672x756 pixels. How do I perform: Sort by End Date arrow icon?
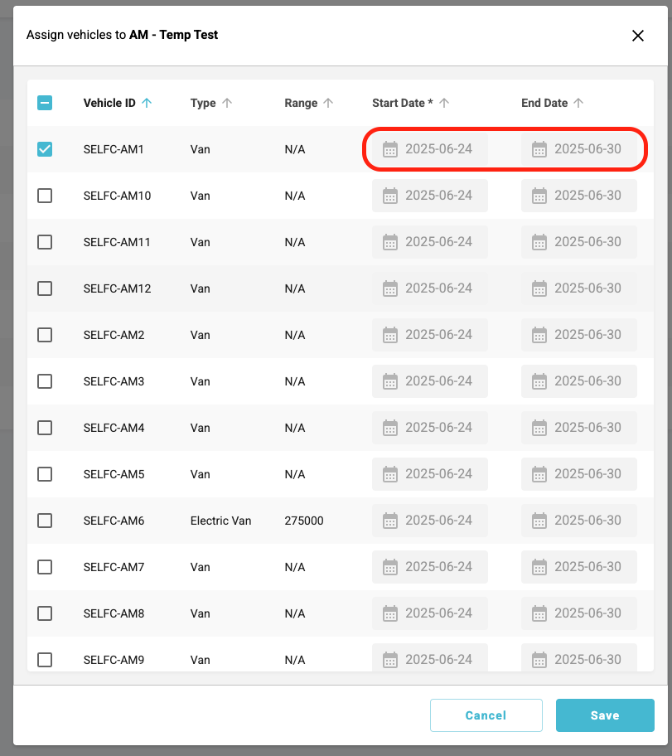point(578,103)
